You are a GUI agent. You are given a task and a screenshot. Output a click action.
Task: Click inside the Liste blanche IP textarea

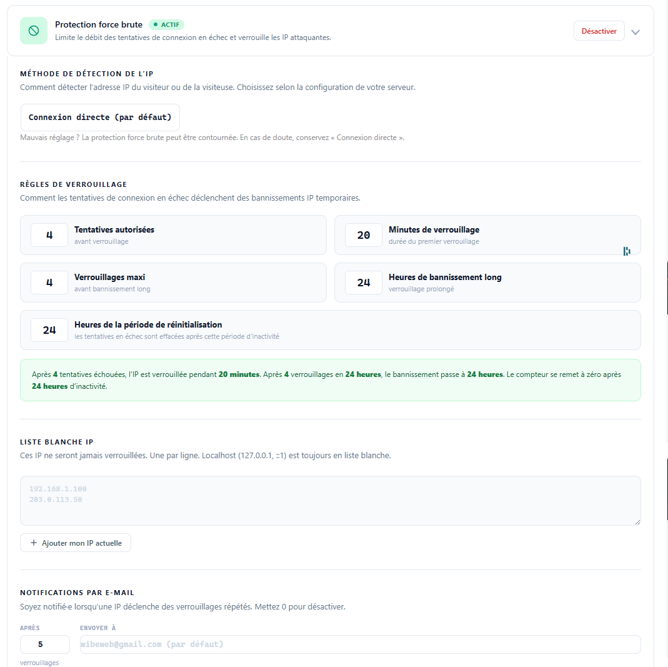[330, 500]
